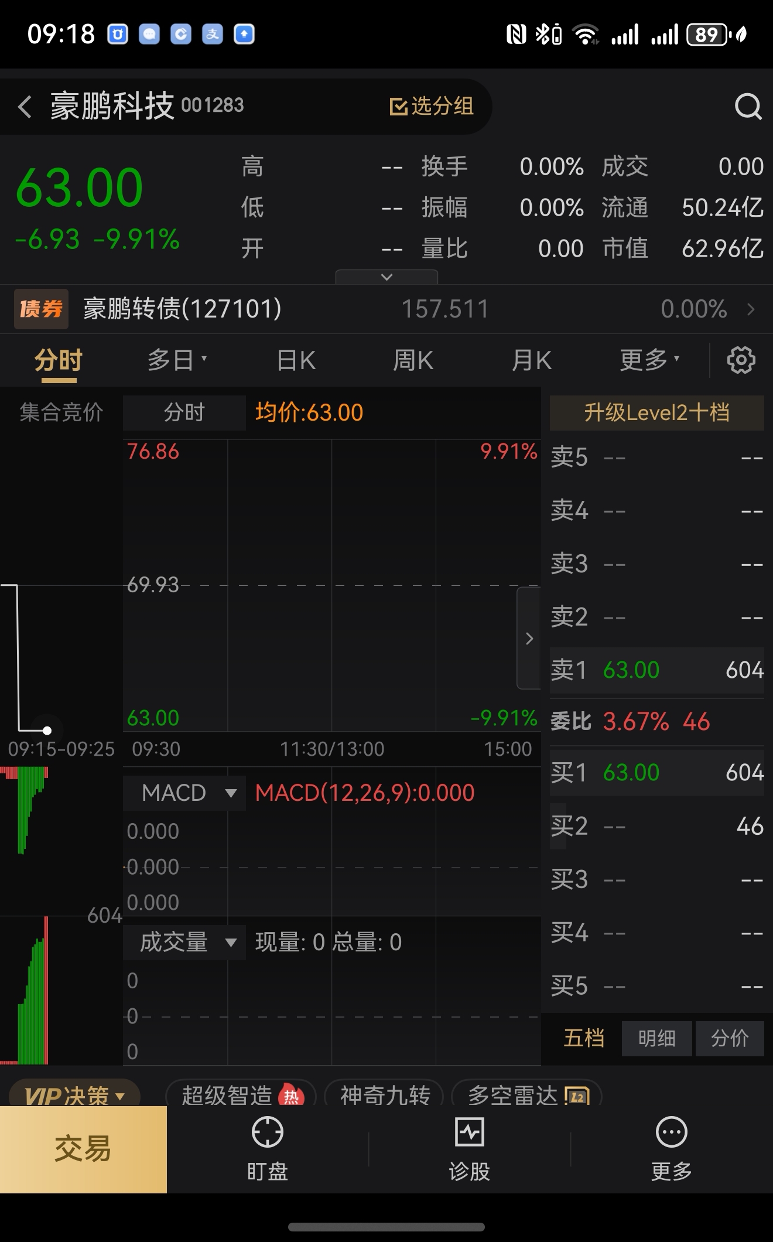Tap the 流通 50.24亿 value
The width and height of the screenshot is (773, 1242).
point(723,207)
